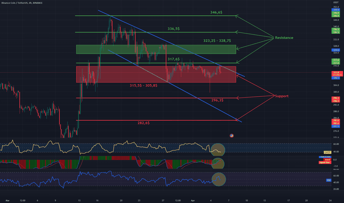Select the red 315,5$ - 305,8$ support zone

tap(156, 75)
